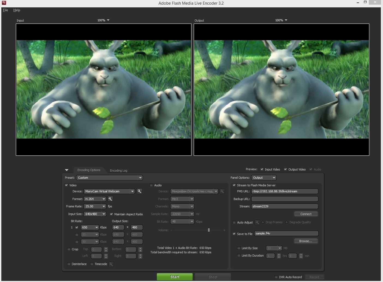
Task: Click the Record button
Action: point(314,277)
